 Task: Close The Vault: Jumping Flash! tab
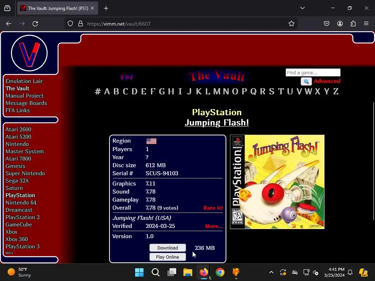click(x=92, y=8)
